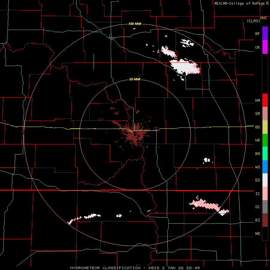Pick the dusty pink GR legend swatch
270x270 pixels.
pos(265,114)
